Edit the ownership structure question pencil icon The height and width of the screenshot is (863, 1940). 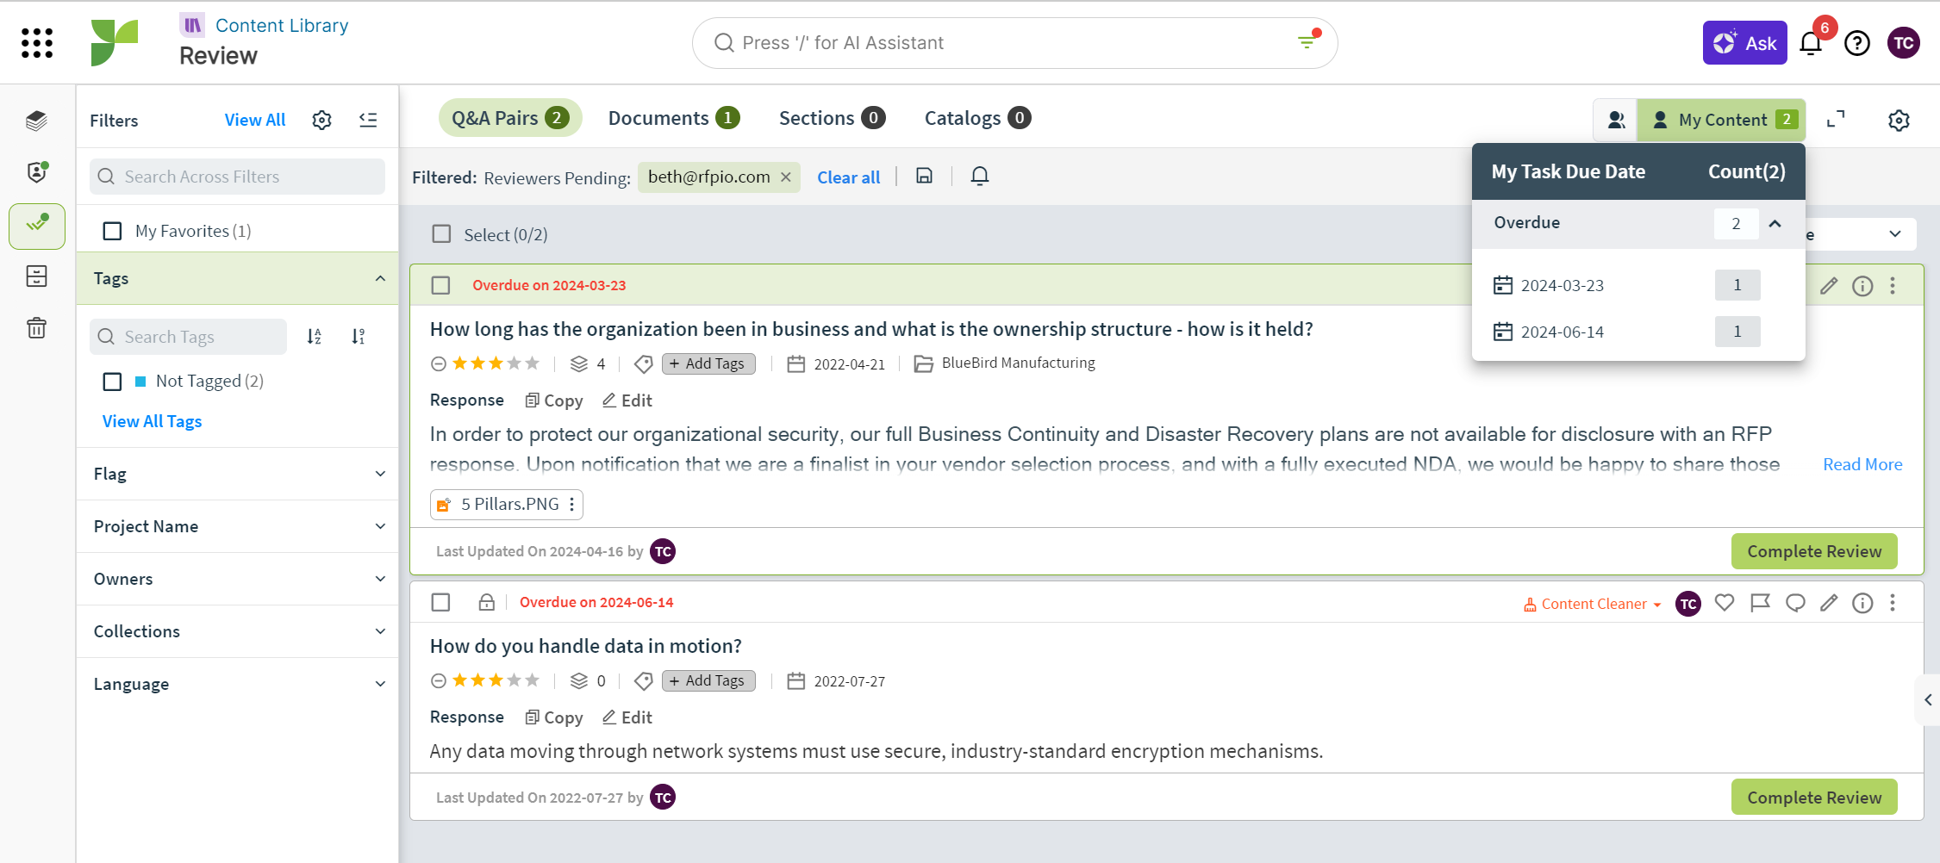point(1829,286)
